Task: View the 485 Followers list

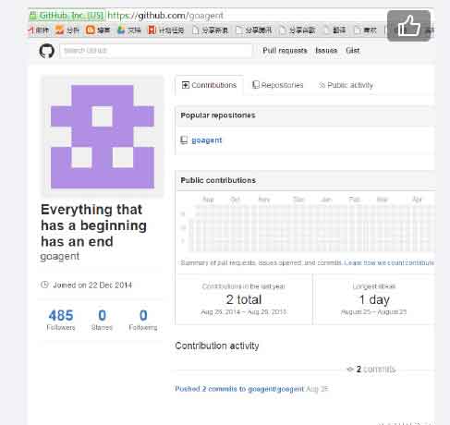Action: click(x=61, y=320)
